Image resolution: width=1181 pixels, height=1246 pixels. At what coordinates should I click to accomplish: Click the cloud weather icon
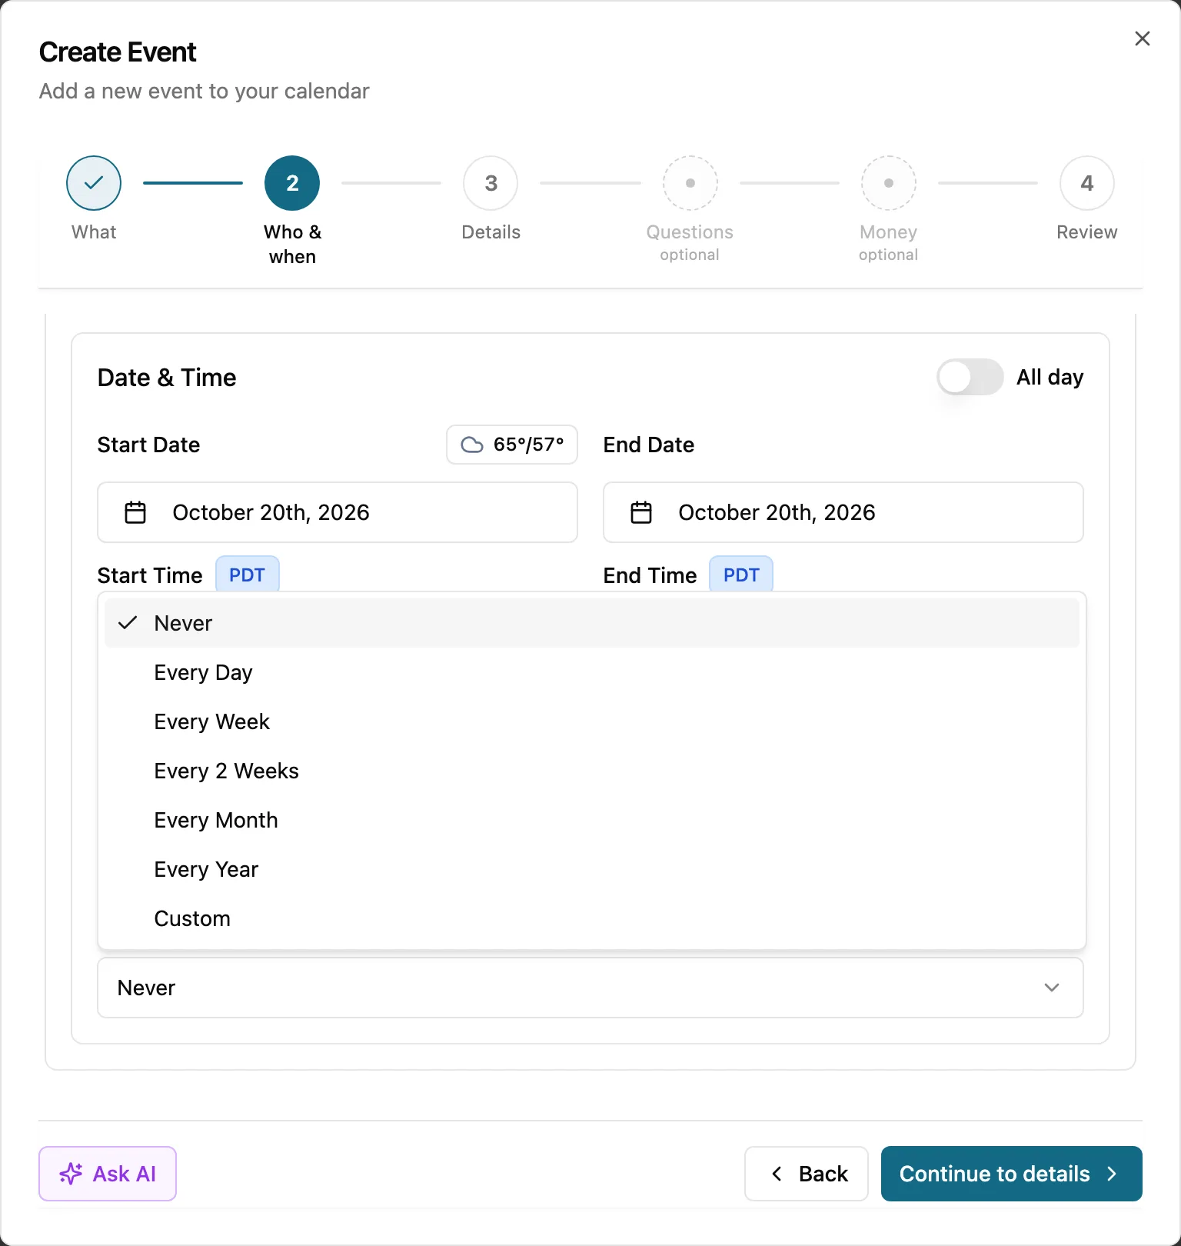pos(472,445)
